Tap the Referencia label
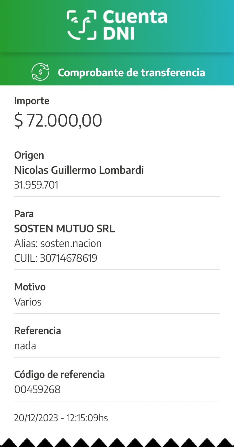 pos(37,331)
